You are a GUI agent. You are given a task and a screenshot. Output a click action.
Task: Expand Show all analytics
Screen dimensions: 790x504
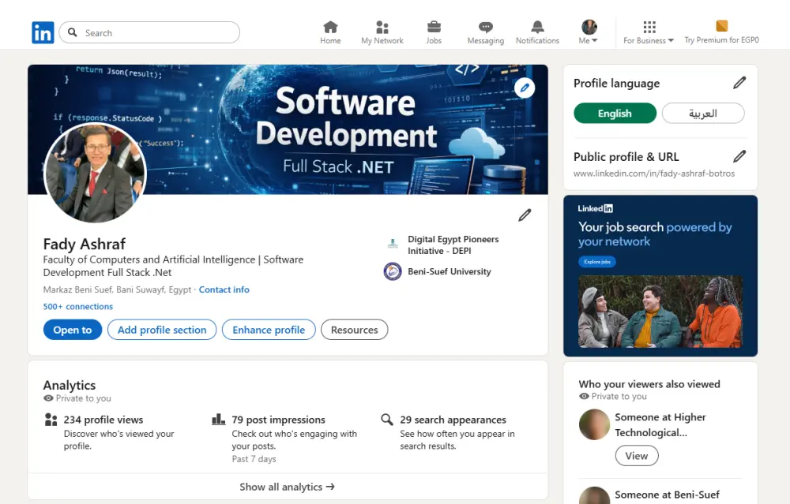click(x=287, y=487)
